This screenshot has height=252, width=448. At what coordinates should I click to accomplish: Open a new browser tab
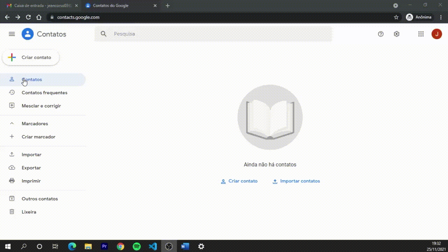pyautogui.click(x=168, y=6)
